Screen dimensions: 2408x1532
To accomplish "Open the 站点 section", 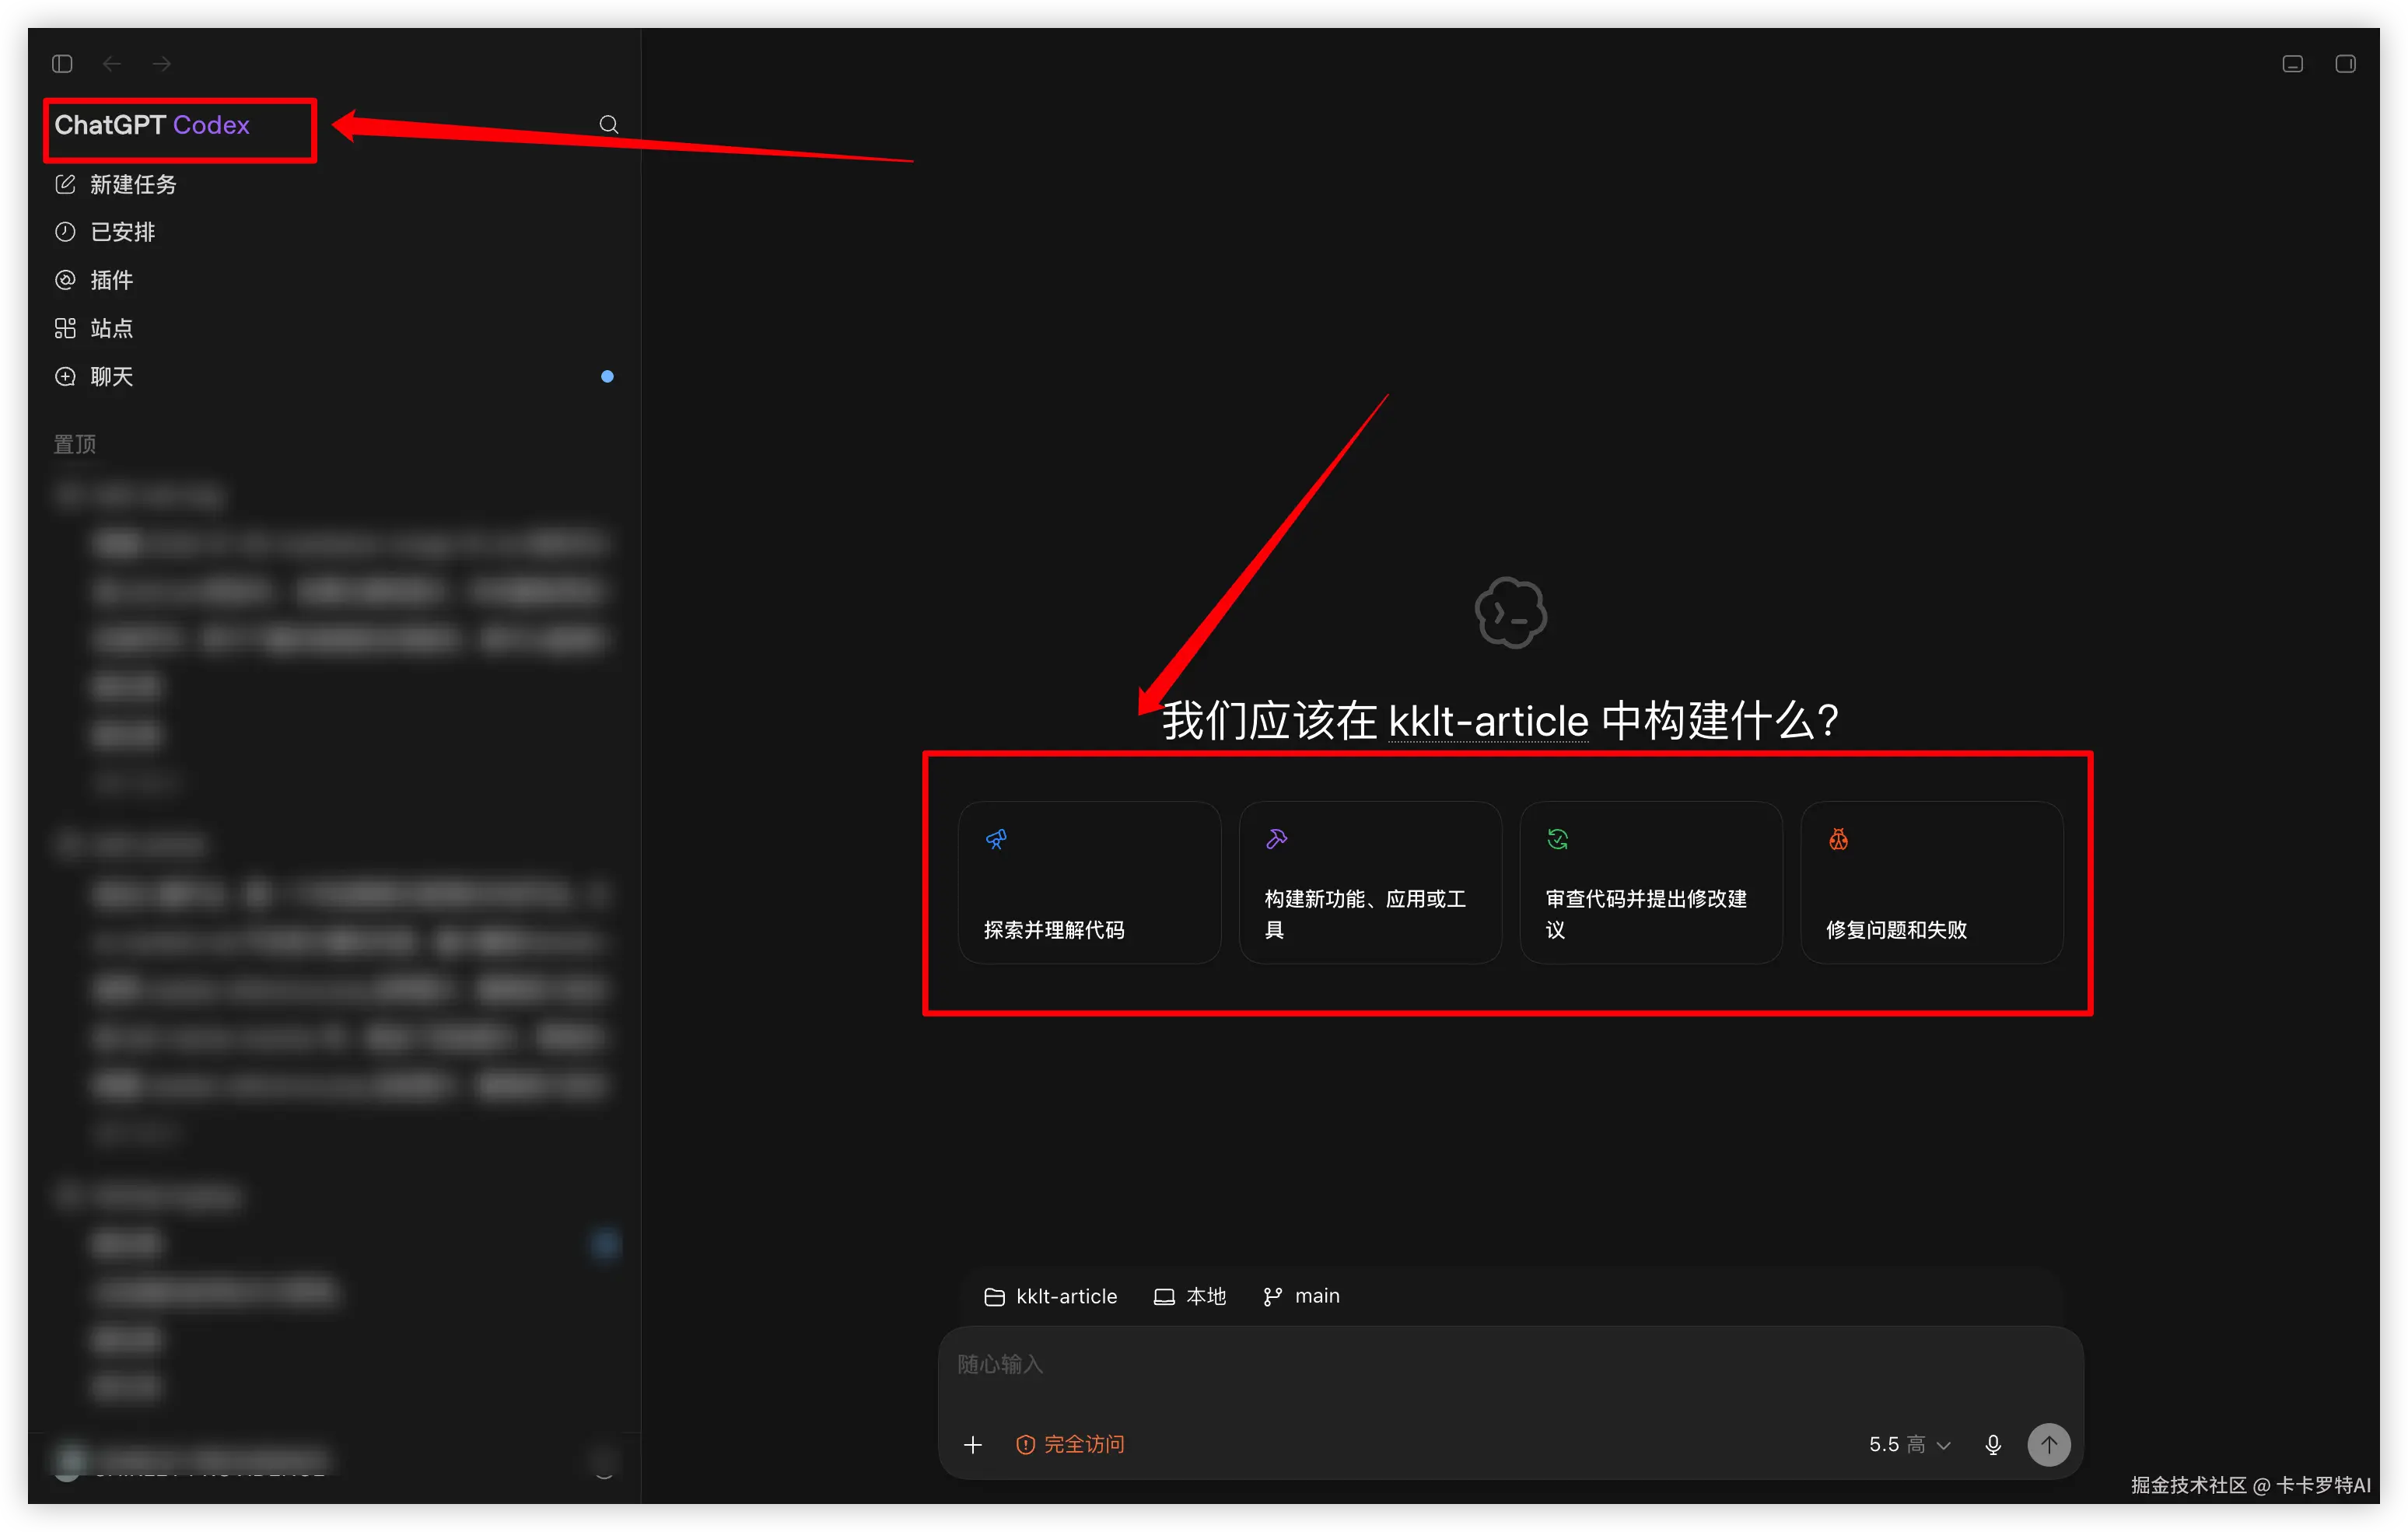I will (x=333, y=328).
